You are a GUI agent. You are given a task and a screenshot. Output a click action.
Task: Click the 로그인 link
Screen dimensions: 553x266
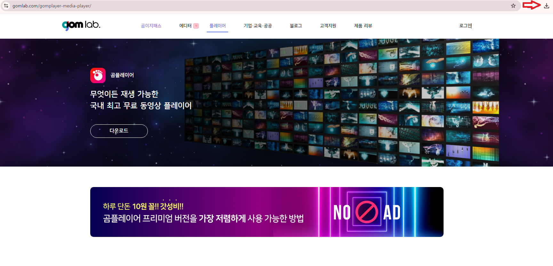pos(465,26)
